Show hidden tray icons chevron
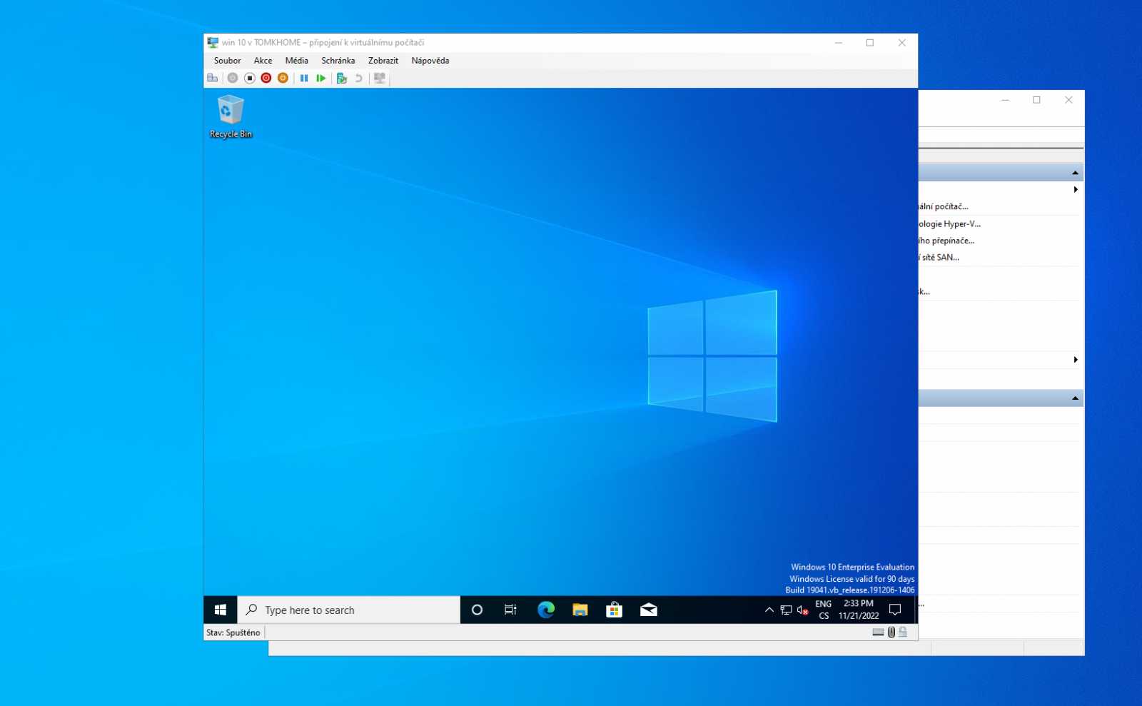The width and height of the screenshot is (1142, 706). (769, 610)
